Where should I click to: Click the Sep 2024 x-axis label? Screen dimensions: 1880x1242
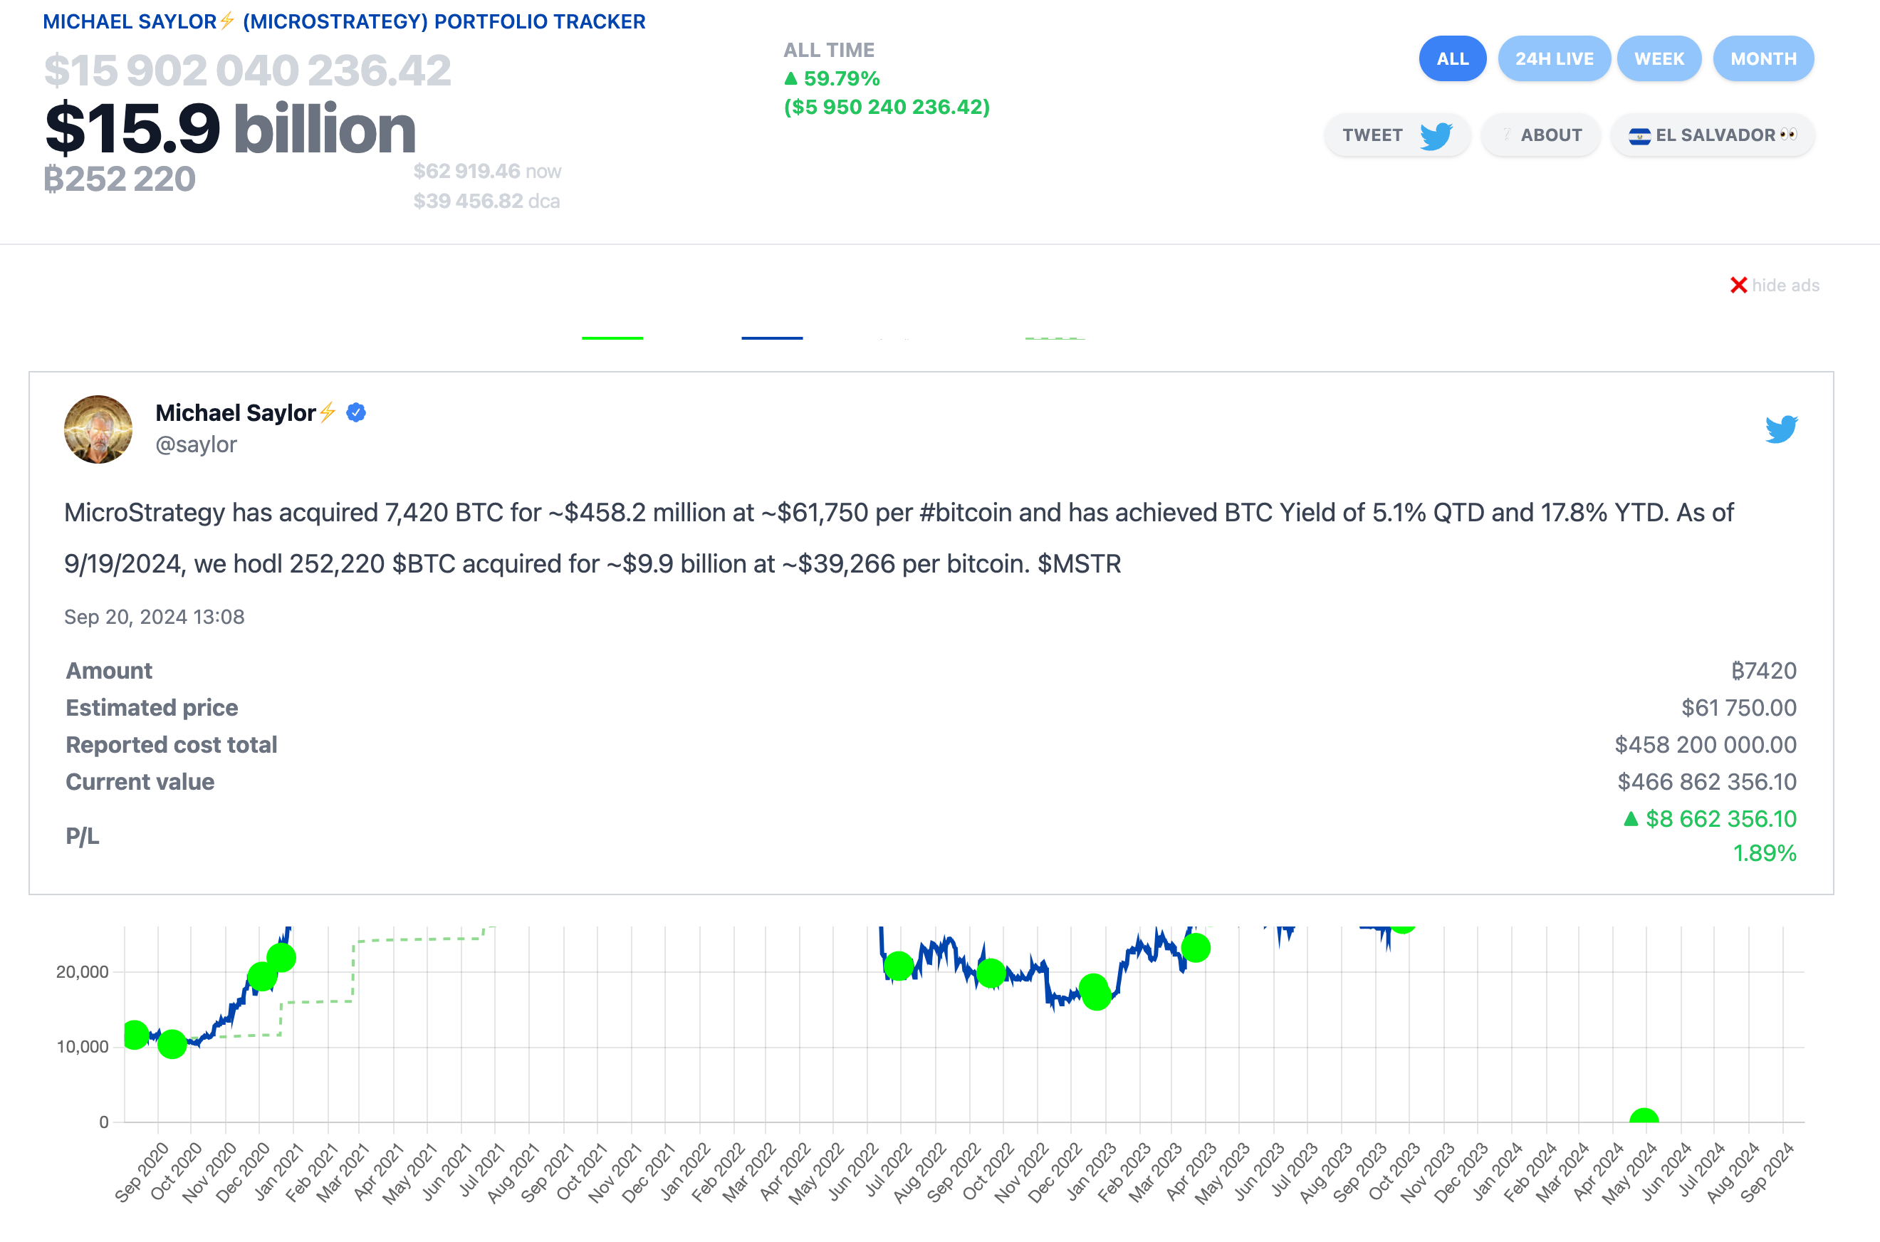point(1766,1172)
